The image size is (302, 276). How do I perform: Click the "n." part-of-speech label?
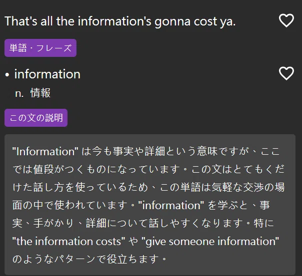pos(19,93)
